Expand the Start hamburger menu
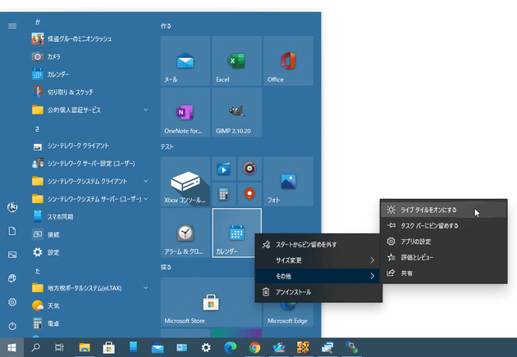This screenshot has width=517, height=357. [12, 26]
